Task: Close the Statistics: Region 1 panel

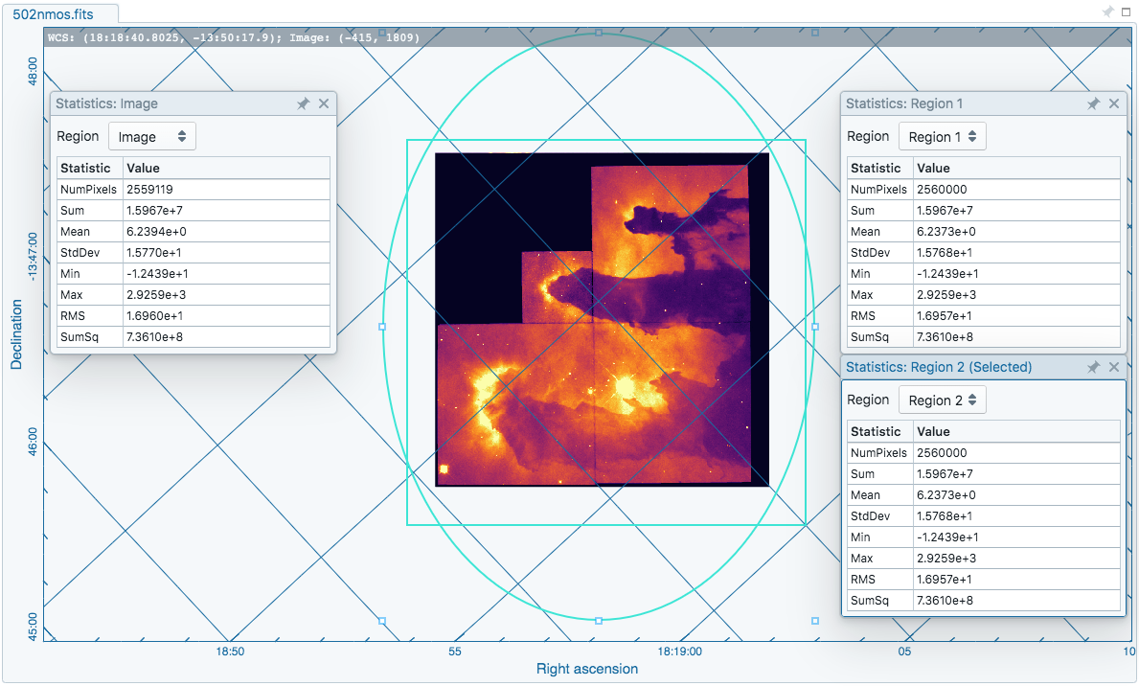Action: point(1114,103)
